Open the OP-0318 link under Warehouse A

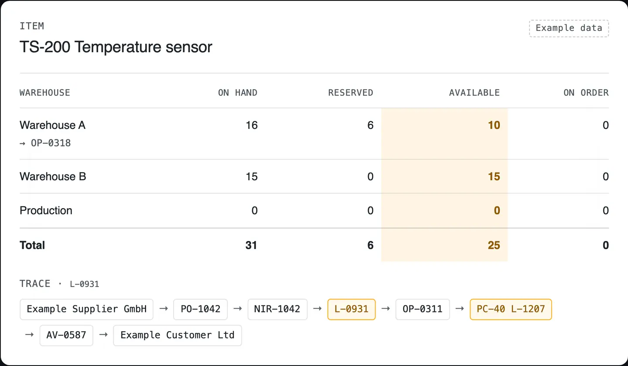[45, 143]
